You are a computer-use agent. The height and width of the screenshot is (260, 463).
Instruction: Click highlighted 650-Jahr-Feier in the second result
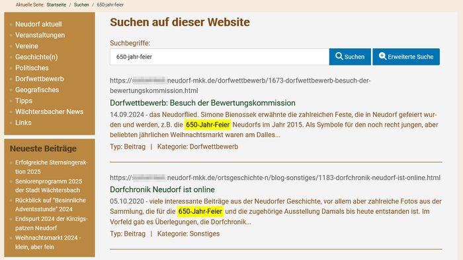(200, 211)
